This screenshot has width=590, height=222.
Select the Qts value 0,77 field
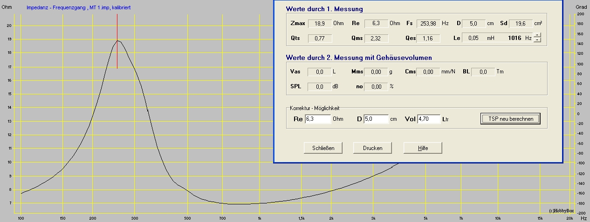(x=320, y=38)
